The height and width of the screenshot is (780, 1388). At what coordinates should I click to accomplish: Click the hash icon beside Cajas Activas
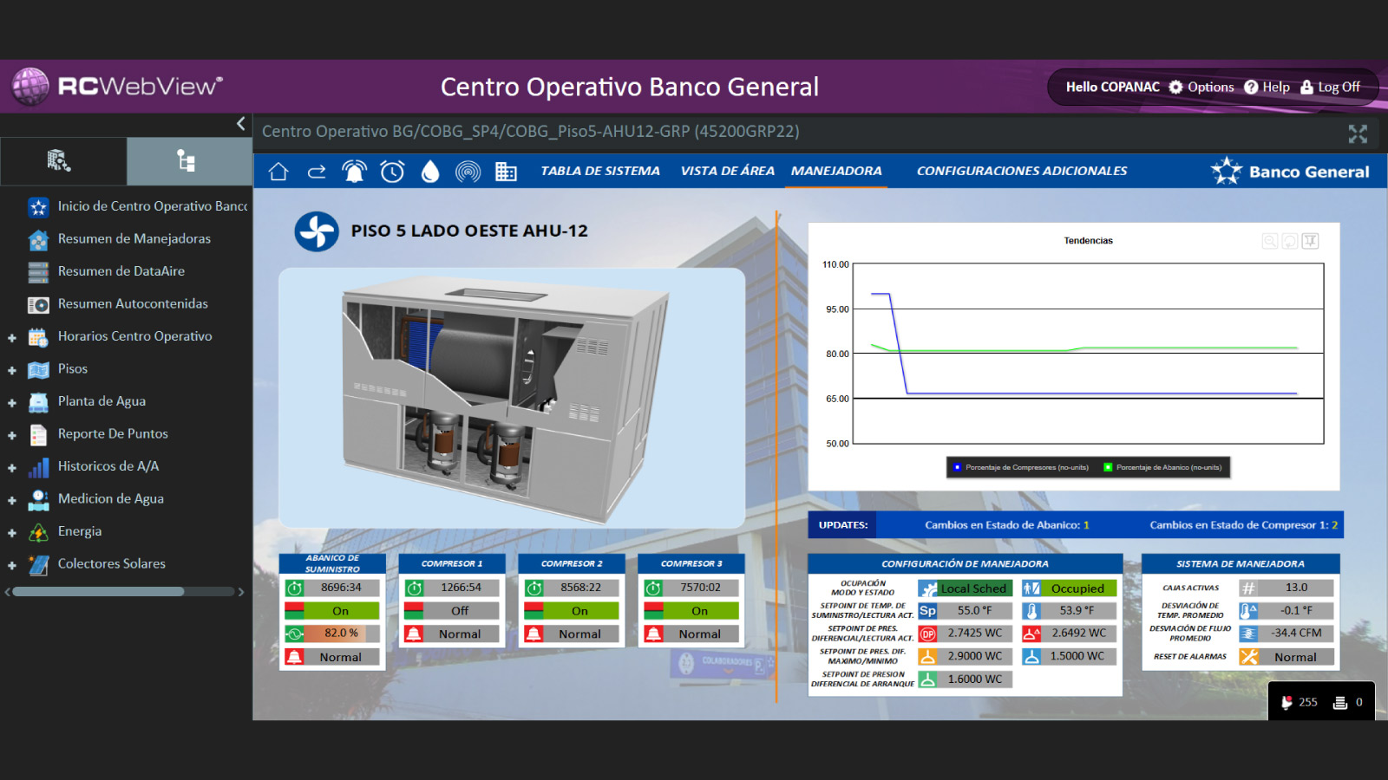click(1249, 588)
